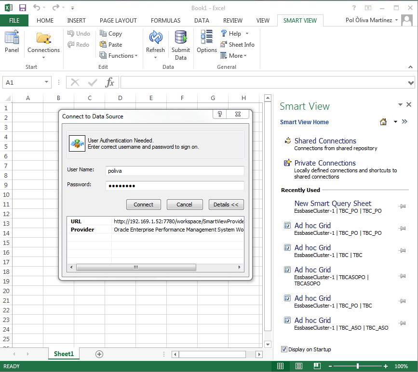Viewport: 418px width, 372px height.
Task: Pin the New Smart Query Sheet entry
Action: pyautogui.click(x=402, y=206)
